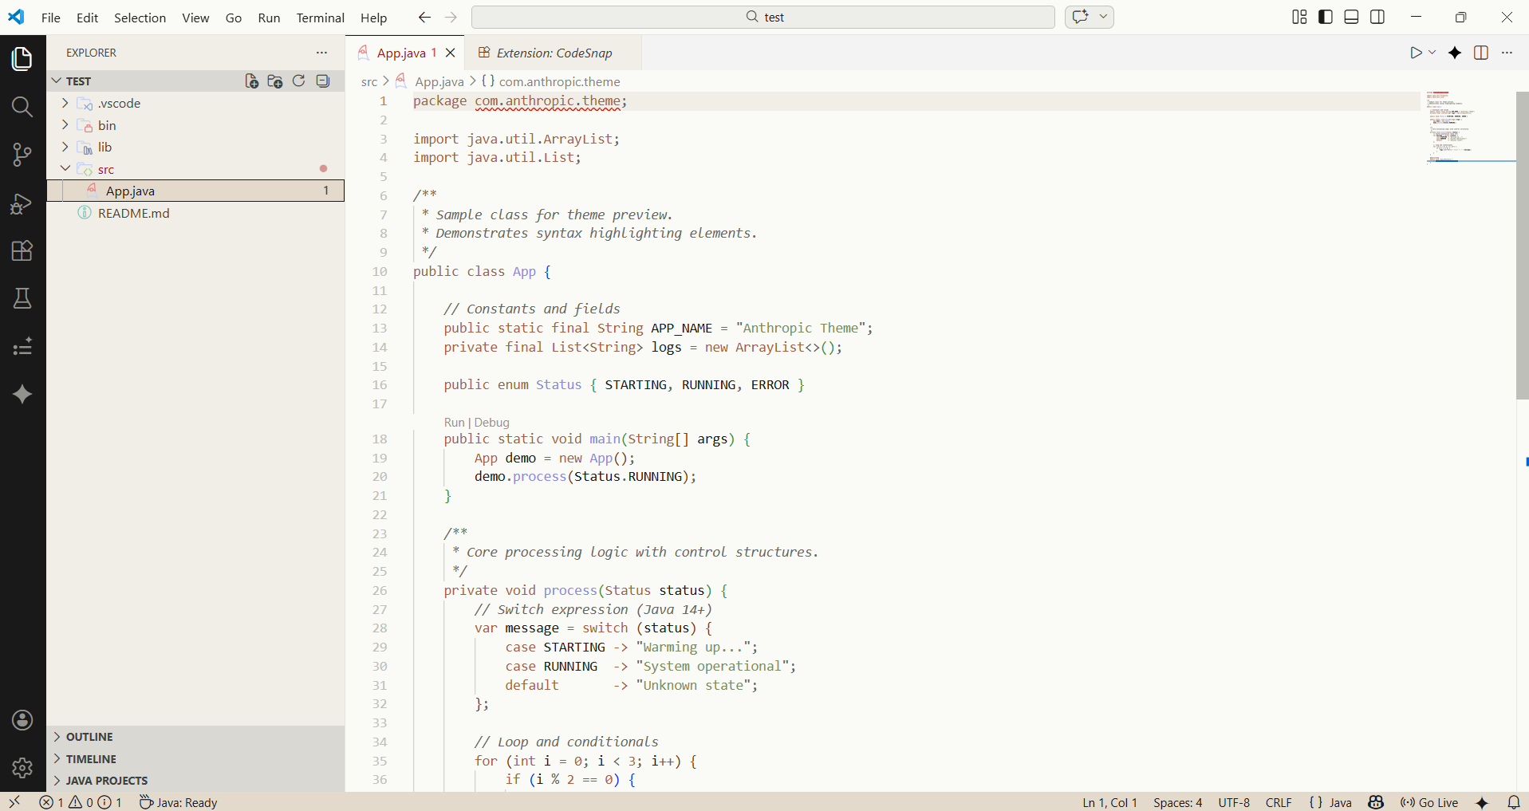Open the Terminal menu

pyautogui.click(x=320, y=18)
